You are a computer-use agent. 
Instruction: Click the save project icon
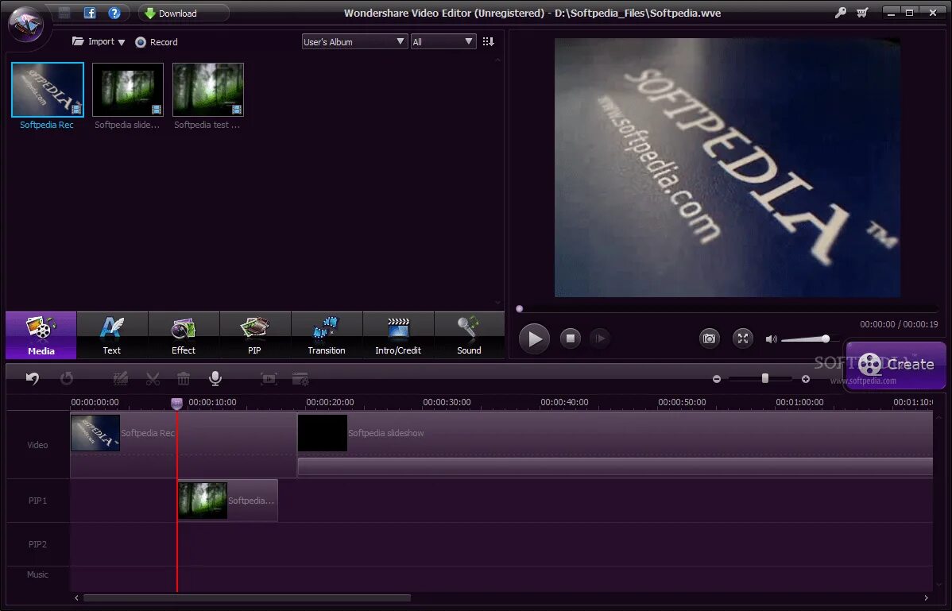(x=64, y=13)
